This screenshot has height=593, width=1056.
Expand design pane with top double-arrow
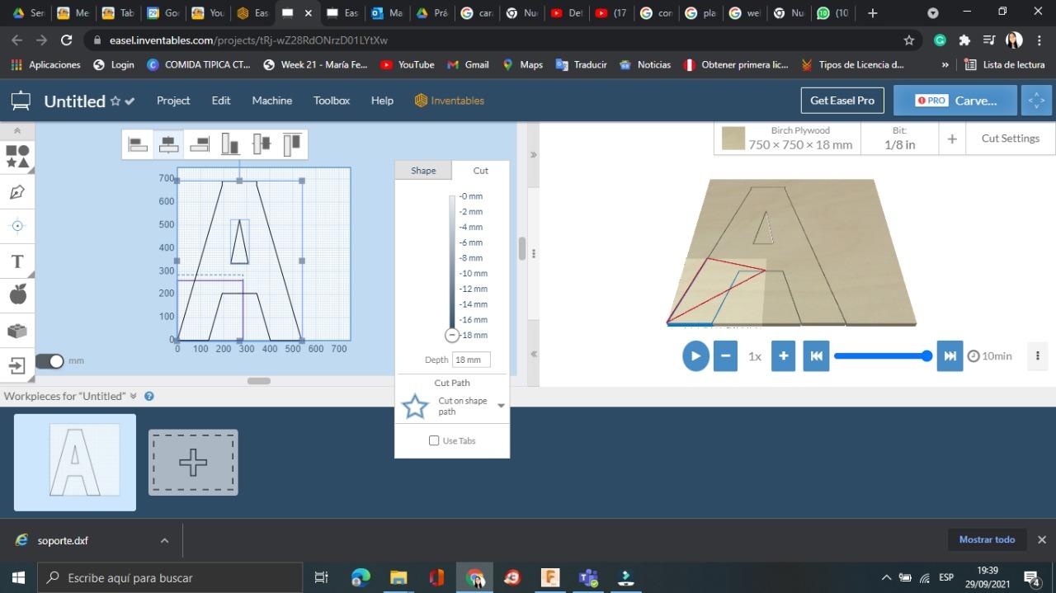point(533,154)
